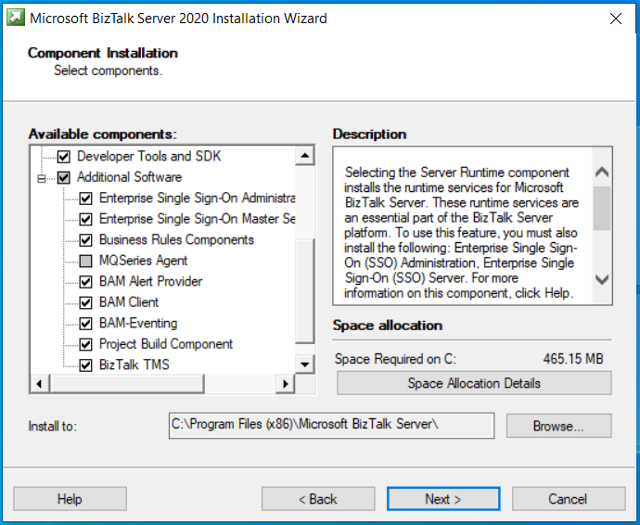Toggle Business Rules Components checkbox
This screenshot has height=525, width=640.
[x=85, y=239]
